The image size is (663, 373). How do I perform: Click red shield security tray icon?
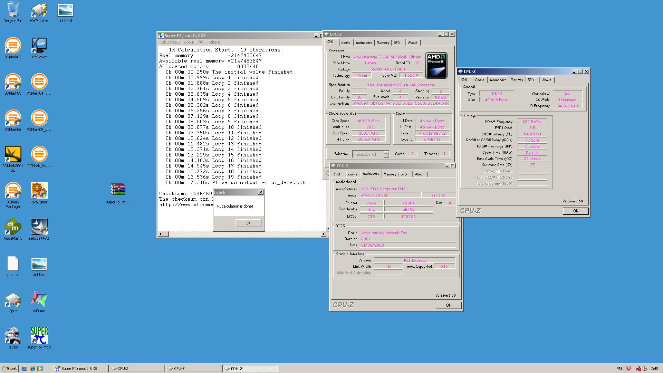(629, 369)
